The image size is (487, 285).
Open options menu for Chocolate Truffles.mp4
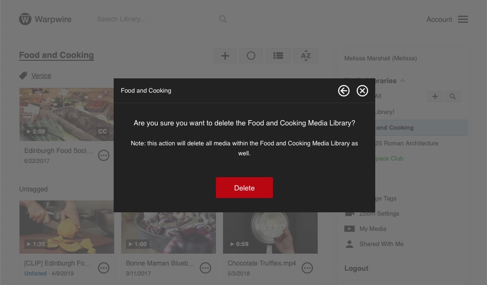[307, 268]
